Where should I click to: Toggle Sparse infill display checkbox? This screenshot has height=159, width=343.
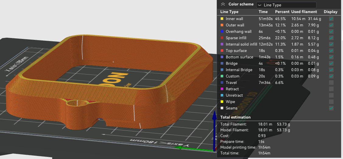pos(331,38)
